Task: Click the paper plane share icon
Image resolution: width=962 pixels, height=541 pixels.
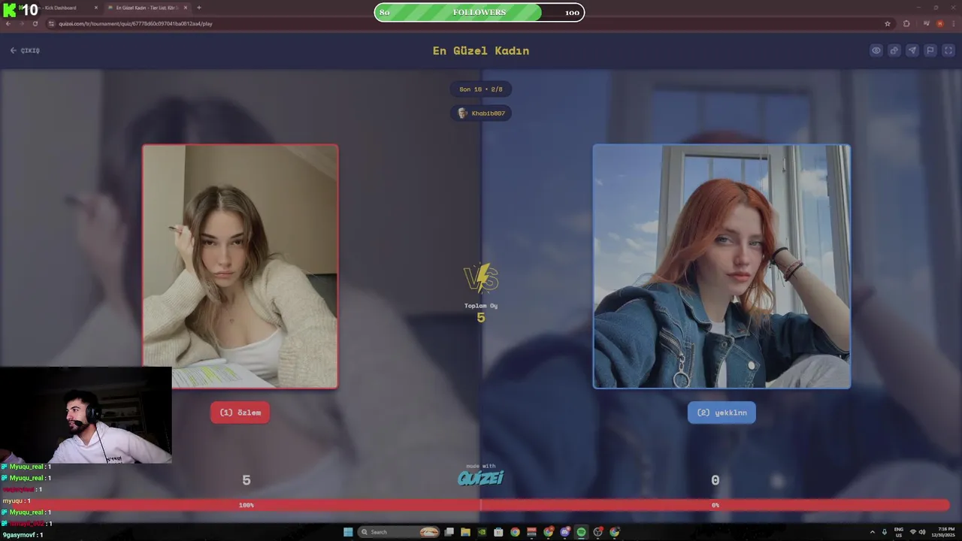Action: coord(912,50)
